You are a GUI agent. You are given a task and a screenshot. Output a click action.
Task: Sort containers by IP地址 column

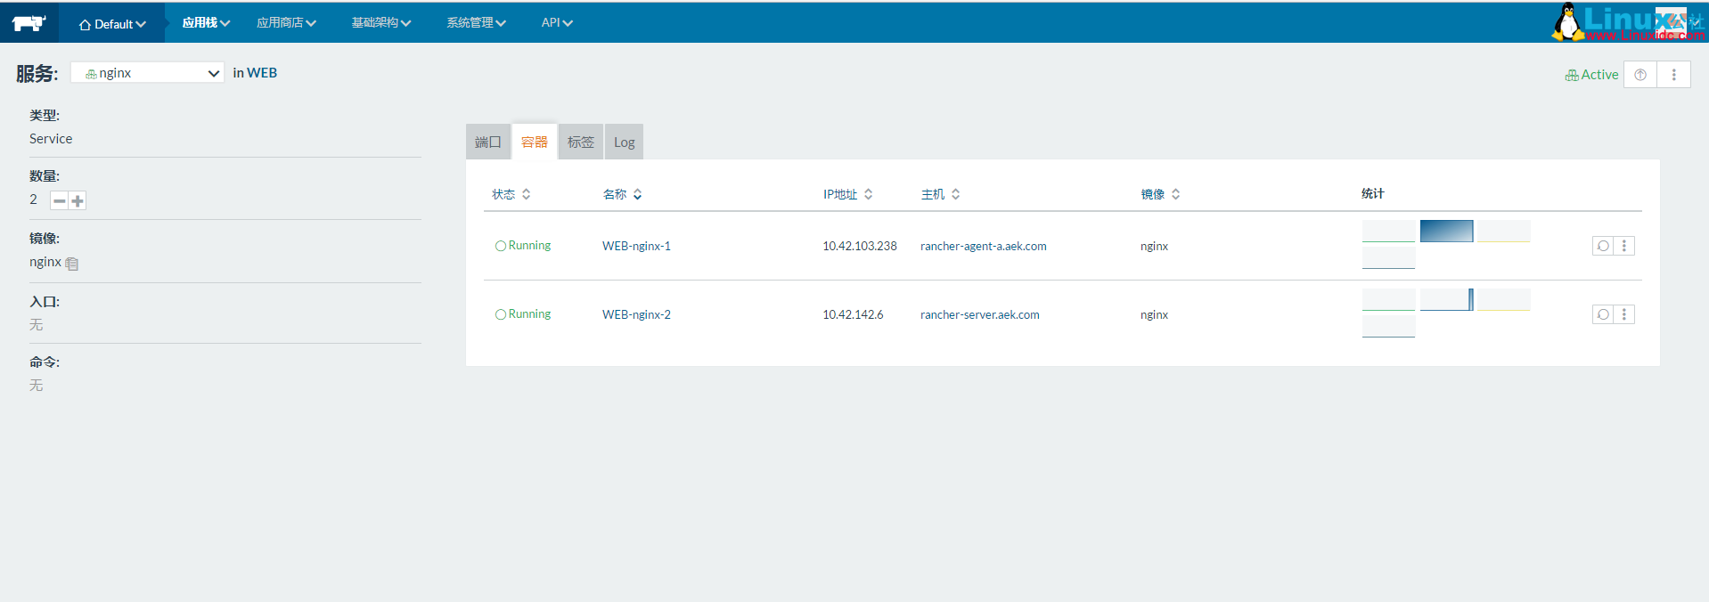(847, 194)
